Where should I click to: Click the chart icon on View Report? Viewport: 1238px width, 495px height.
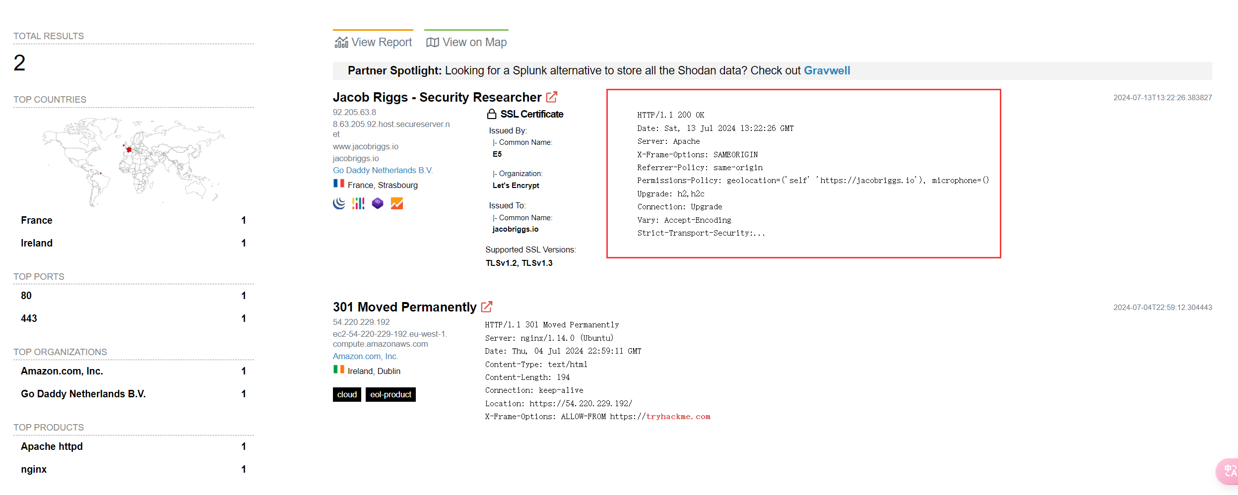pyautogui.click(x=341, y=43)
